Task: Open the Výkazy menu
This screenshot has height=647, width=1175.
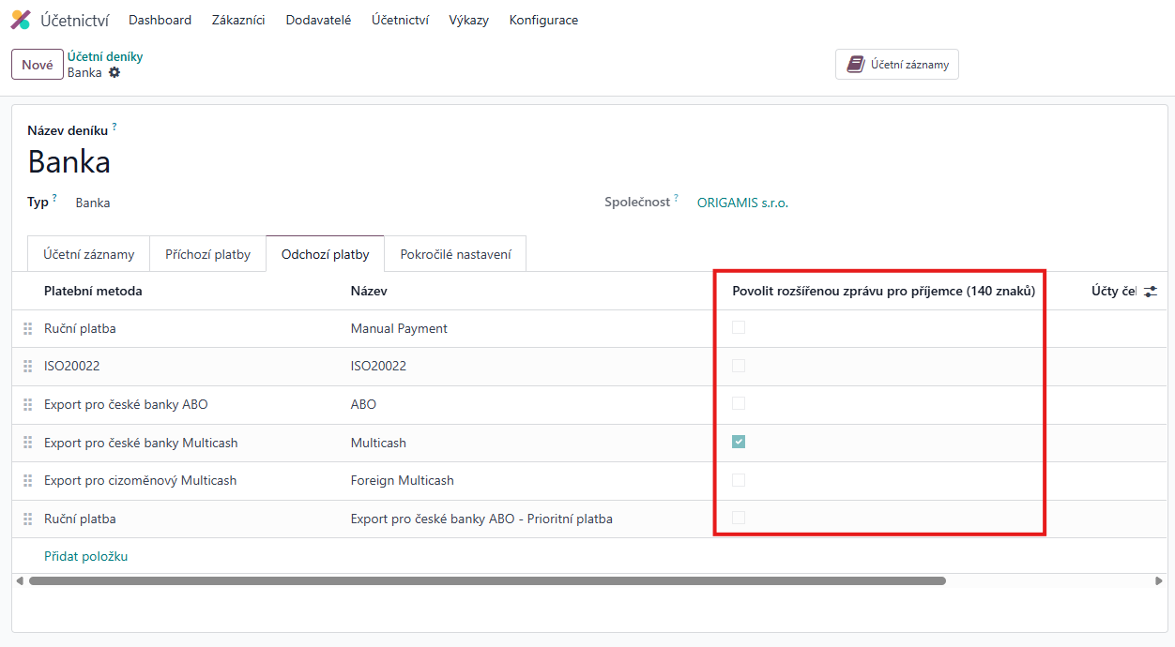Action: pos(468,20)
